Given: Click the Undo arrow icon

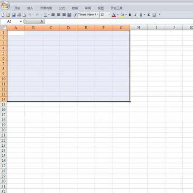Looking at the screenshot, I should 30,15.
